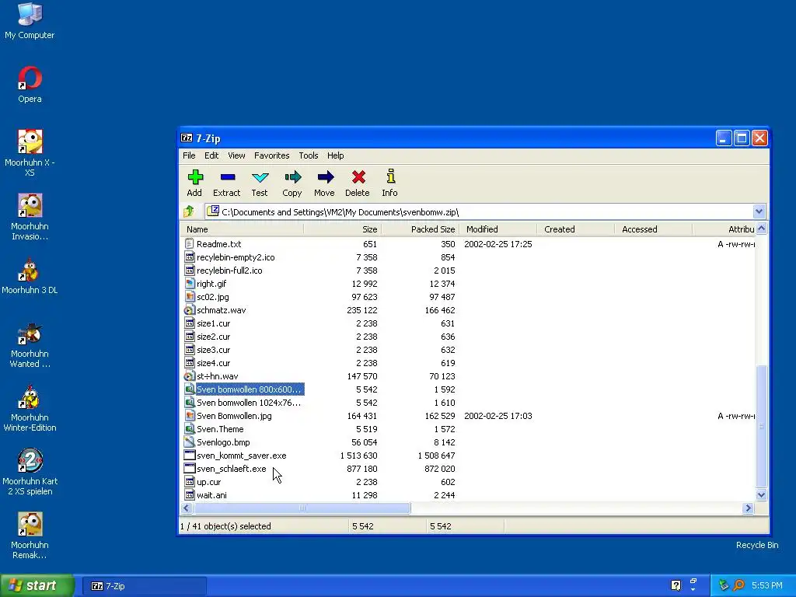Click the Recycle Bin desktop label
Viewport: 796px width, 597px height.
tap(757, 545)
